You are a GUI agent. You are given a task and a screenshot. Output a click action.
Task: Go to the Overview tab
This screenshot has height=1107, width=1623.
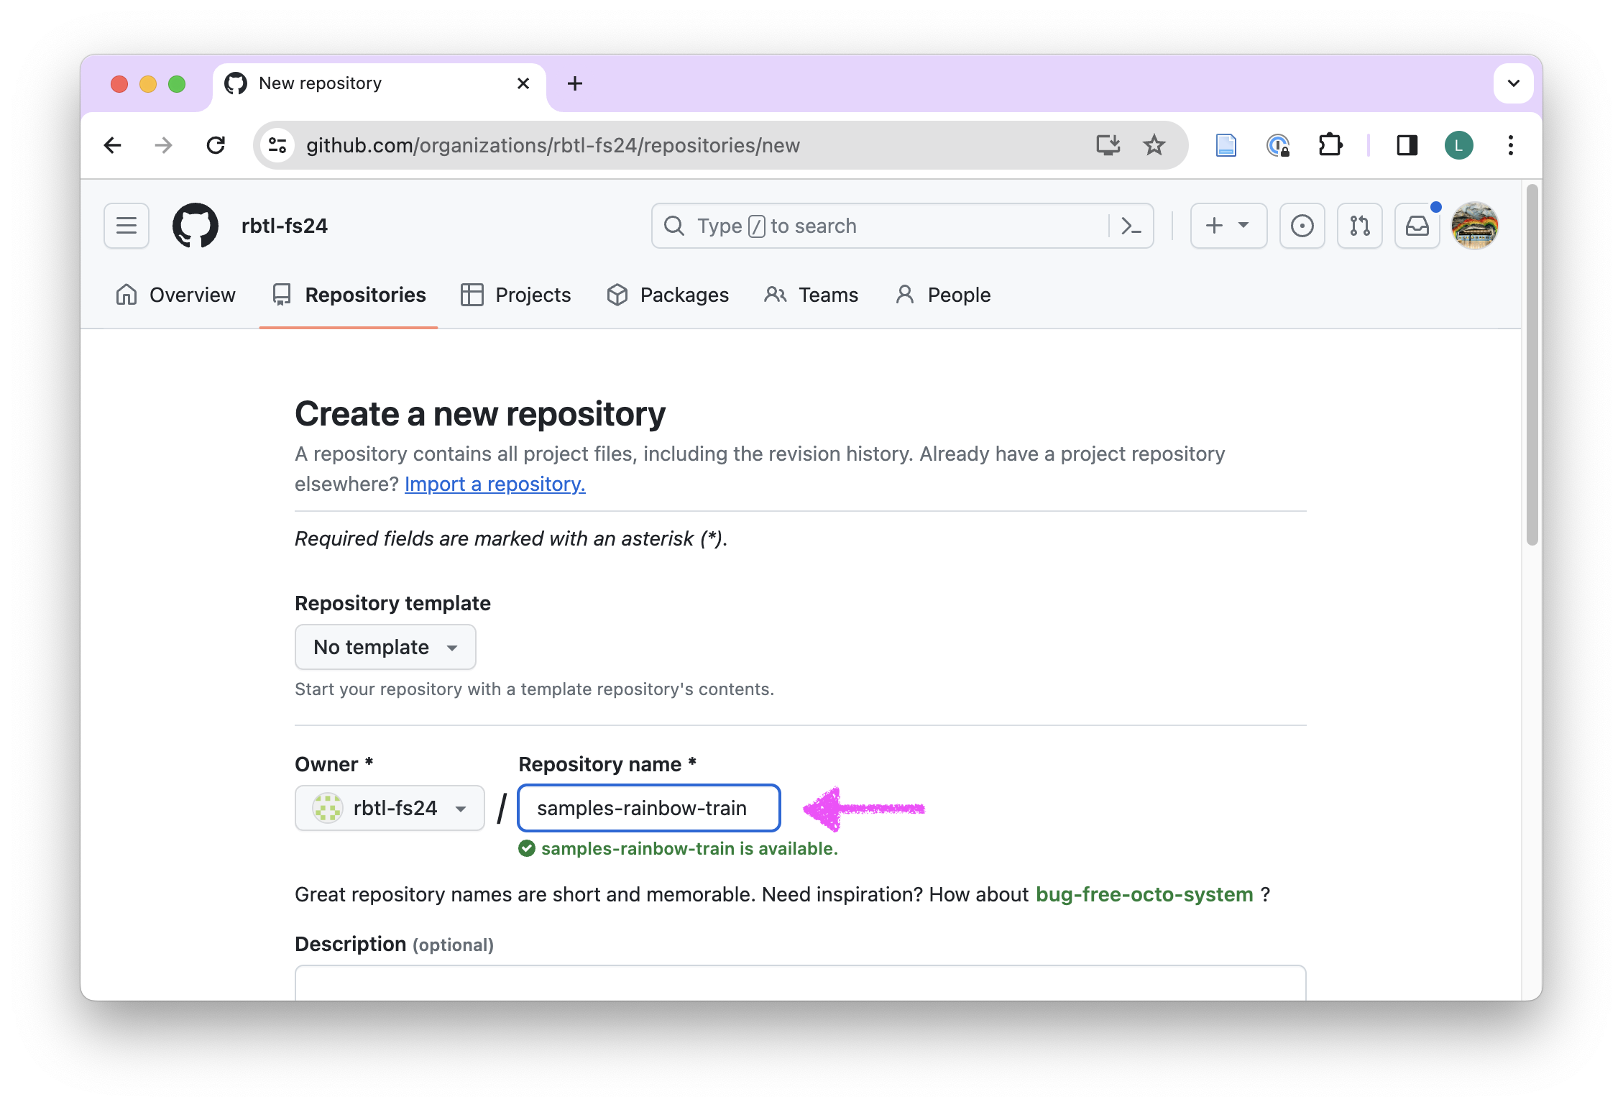175,295
